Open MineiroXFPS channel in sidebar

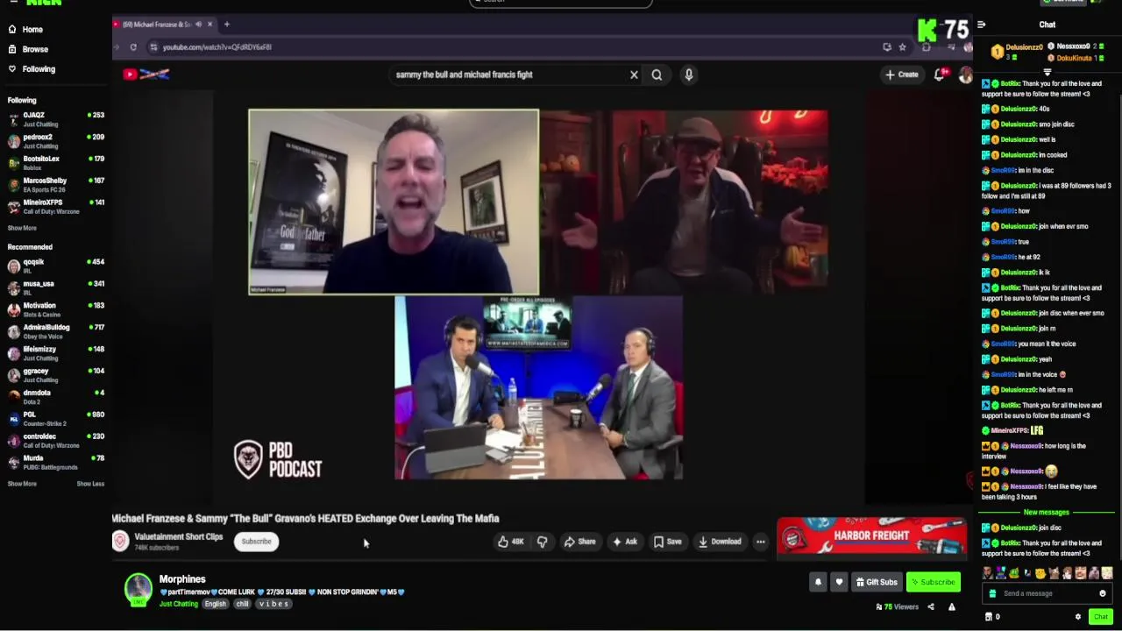click(x=55, y=207)
